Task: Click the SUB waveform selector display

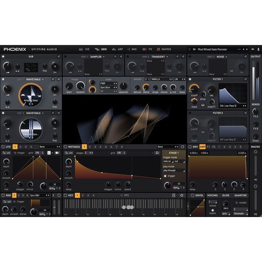Action: pyautogui.click(x=31, y=68)
